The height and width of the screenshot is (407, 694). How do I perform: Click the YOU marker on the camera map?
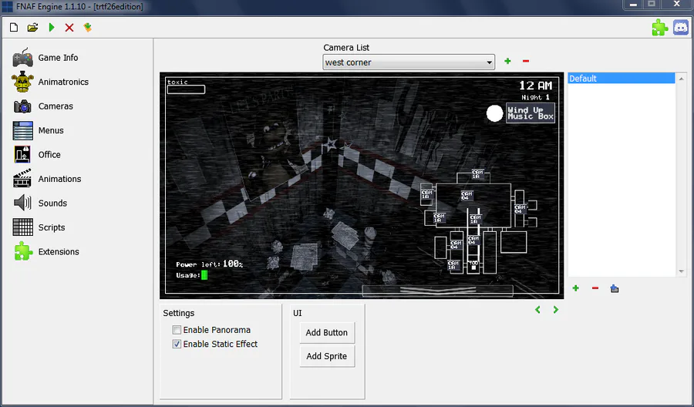tap(473, 265)
